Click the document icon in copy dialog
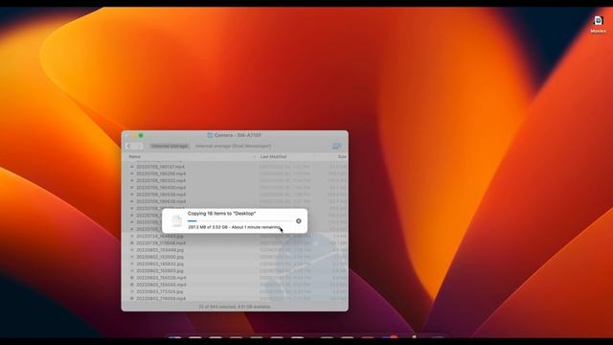 [176, 221]
